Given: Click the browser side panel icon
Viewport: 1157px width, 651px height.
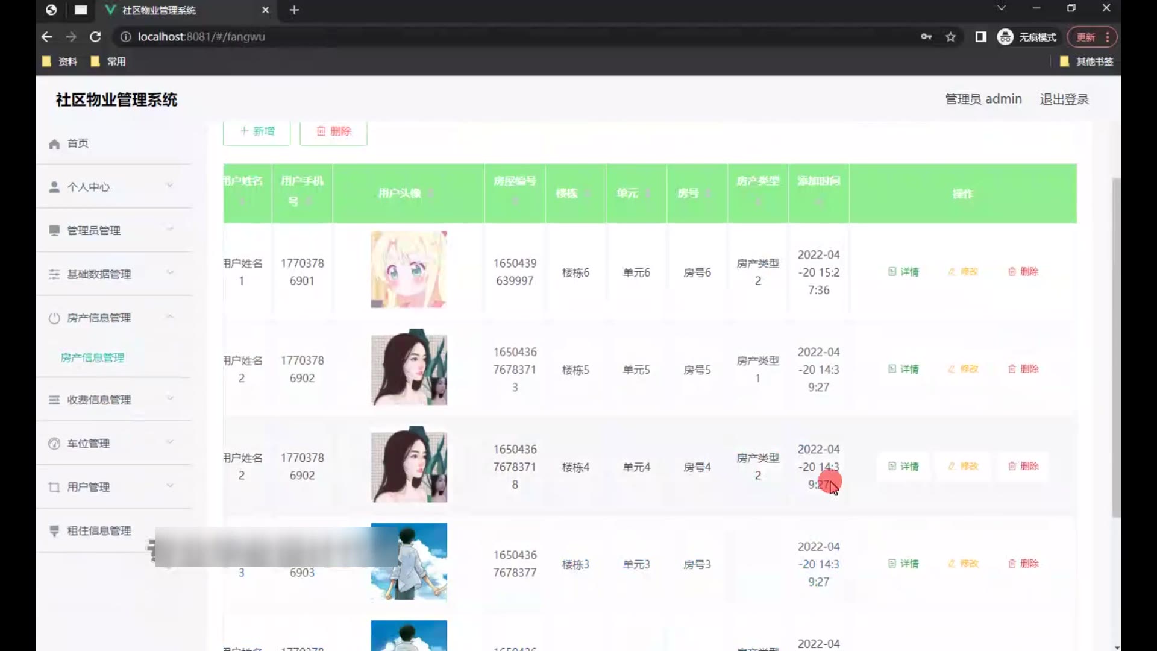Looking at the screenshot, I should (980, 37).
